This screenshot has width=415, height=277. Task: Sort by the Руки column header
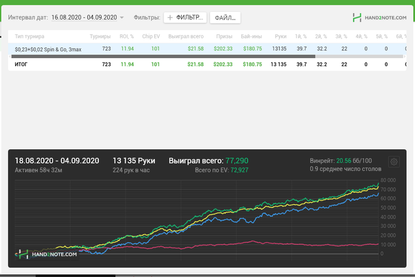[280, 37]
